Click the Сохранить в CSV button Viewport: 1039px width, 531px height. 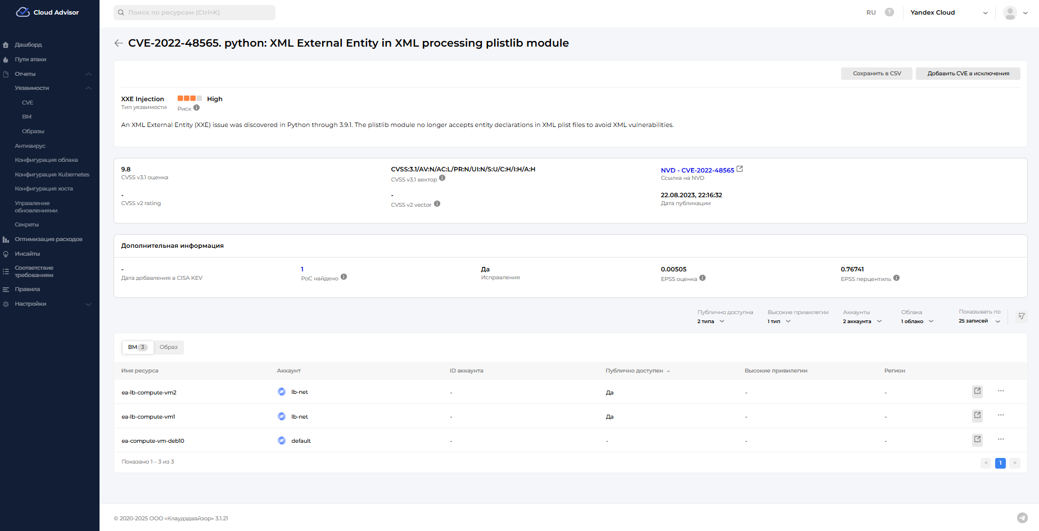877,74
